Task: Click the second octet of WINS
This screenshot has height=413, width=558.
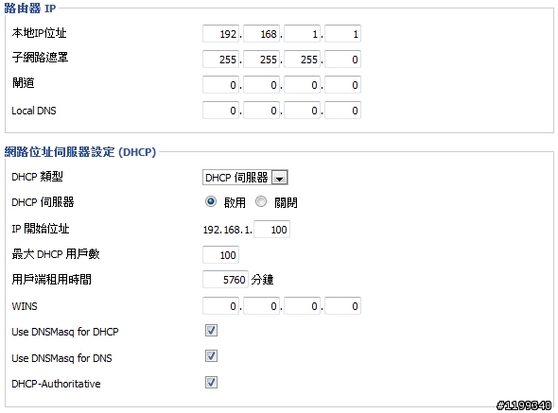Action: coord(262,306)
